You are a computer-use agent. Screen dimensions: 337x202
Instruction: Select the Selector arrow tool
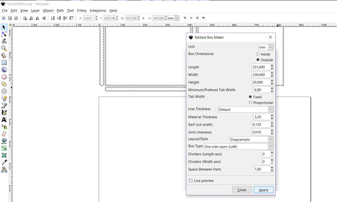pos(4,27)
